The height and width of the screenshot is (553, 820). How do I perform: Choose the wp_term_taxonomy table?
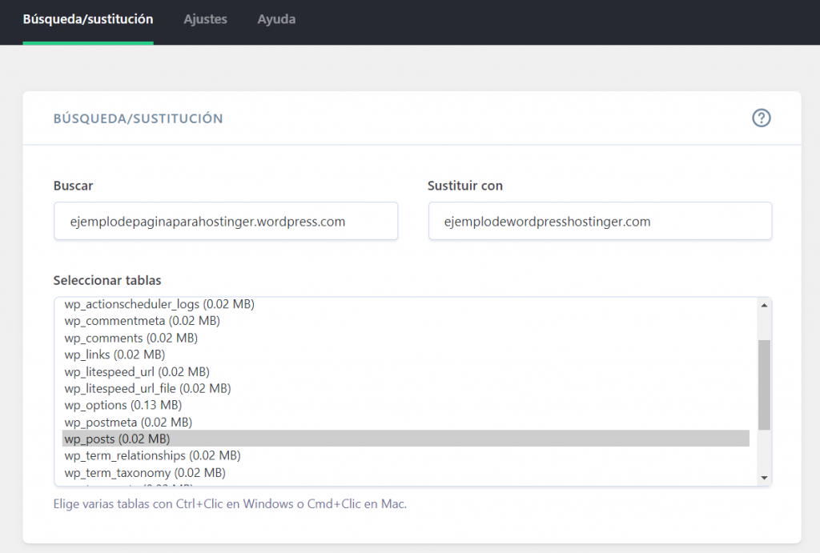[145, 472]
